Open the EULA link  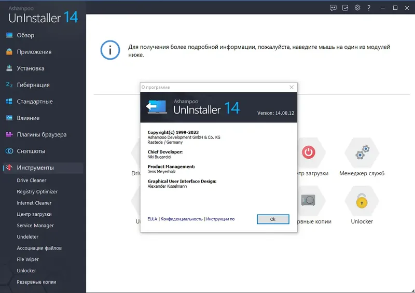click(152, 219)
